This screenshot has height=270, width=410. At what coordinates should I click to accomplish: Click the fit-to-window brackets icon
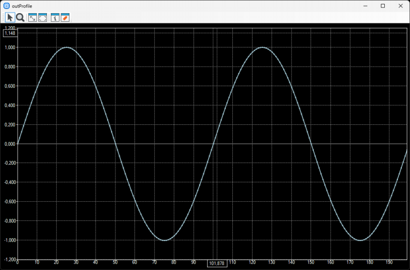(x=43, y=18)
